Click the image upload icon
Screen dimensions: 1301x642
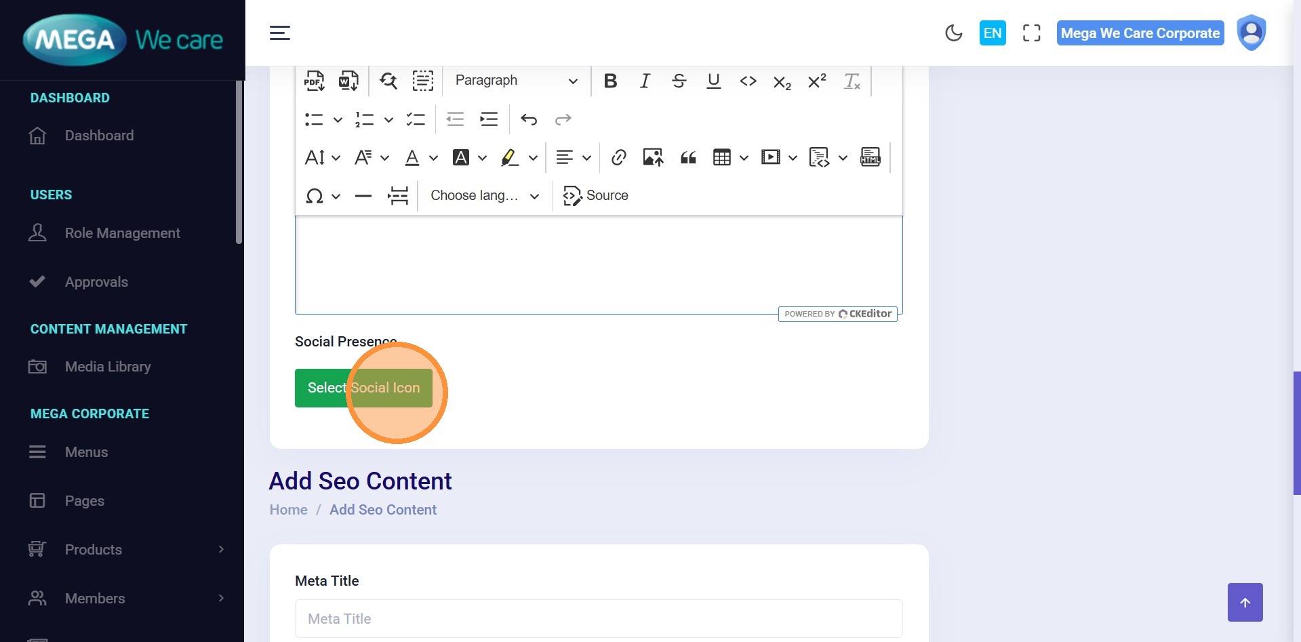[653, 158]
